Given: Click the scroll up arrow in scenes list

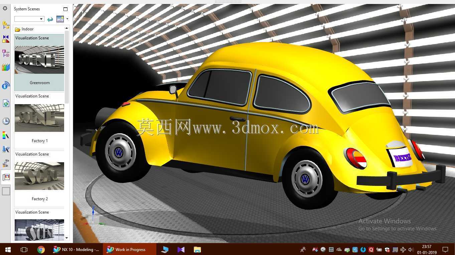Looking at the screenshot, I should [67, 28].
